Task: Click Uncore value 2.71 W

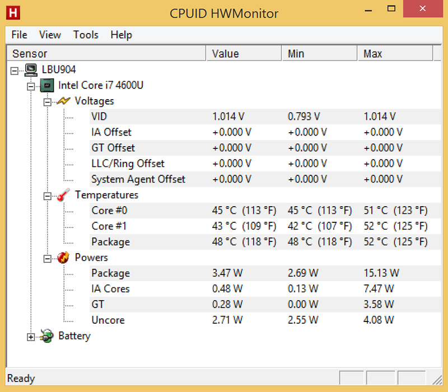Action: point(227,320)
